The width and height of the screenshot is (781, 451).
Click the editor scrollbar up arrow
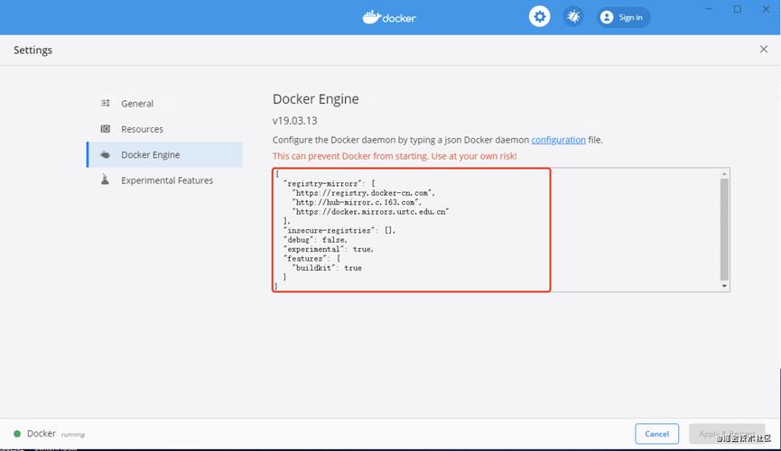pos(724,174)
